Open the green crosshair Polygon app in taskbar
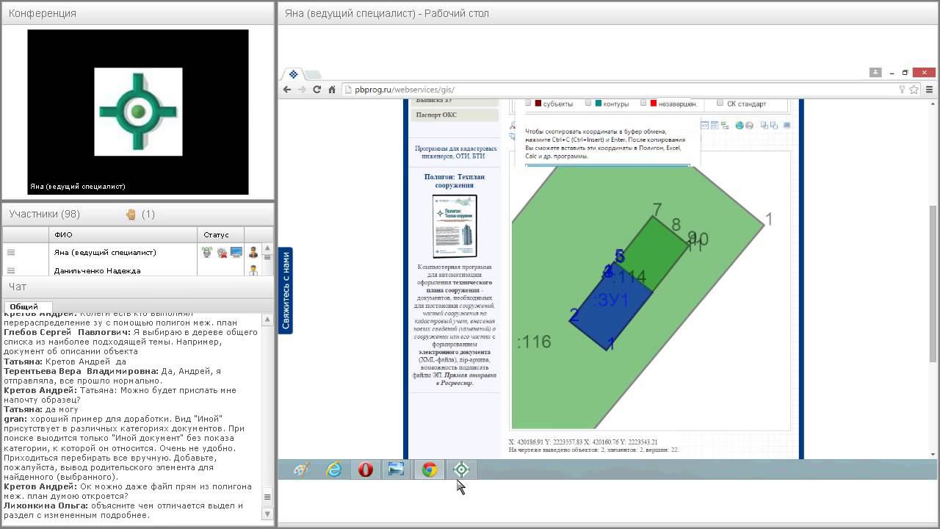Screen dimensions: 940x529 pyautogui.click(x=461, y=469)
